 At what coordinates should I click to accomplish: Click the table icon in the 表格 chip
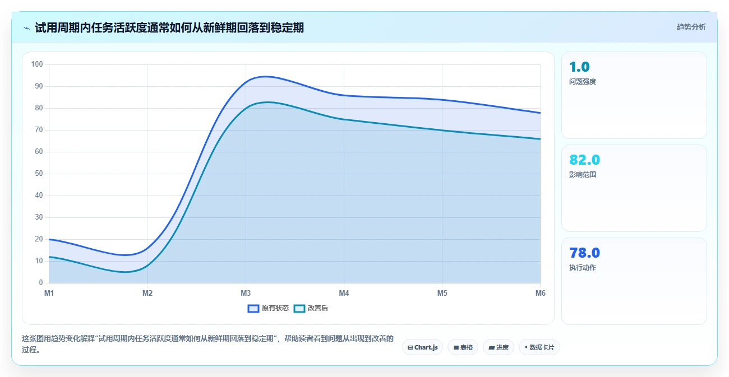coord(456,347)
